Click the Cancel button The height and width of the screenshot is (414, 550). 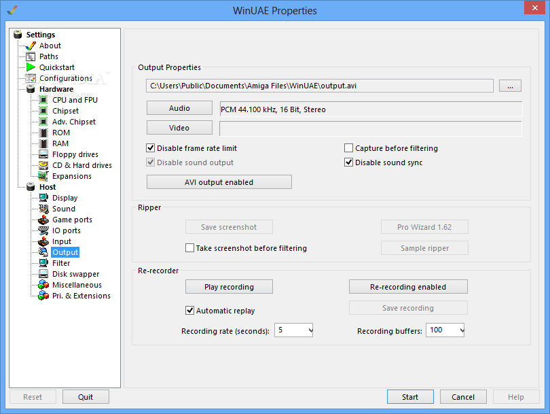tap(463, 397)
